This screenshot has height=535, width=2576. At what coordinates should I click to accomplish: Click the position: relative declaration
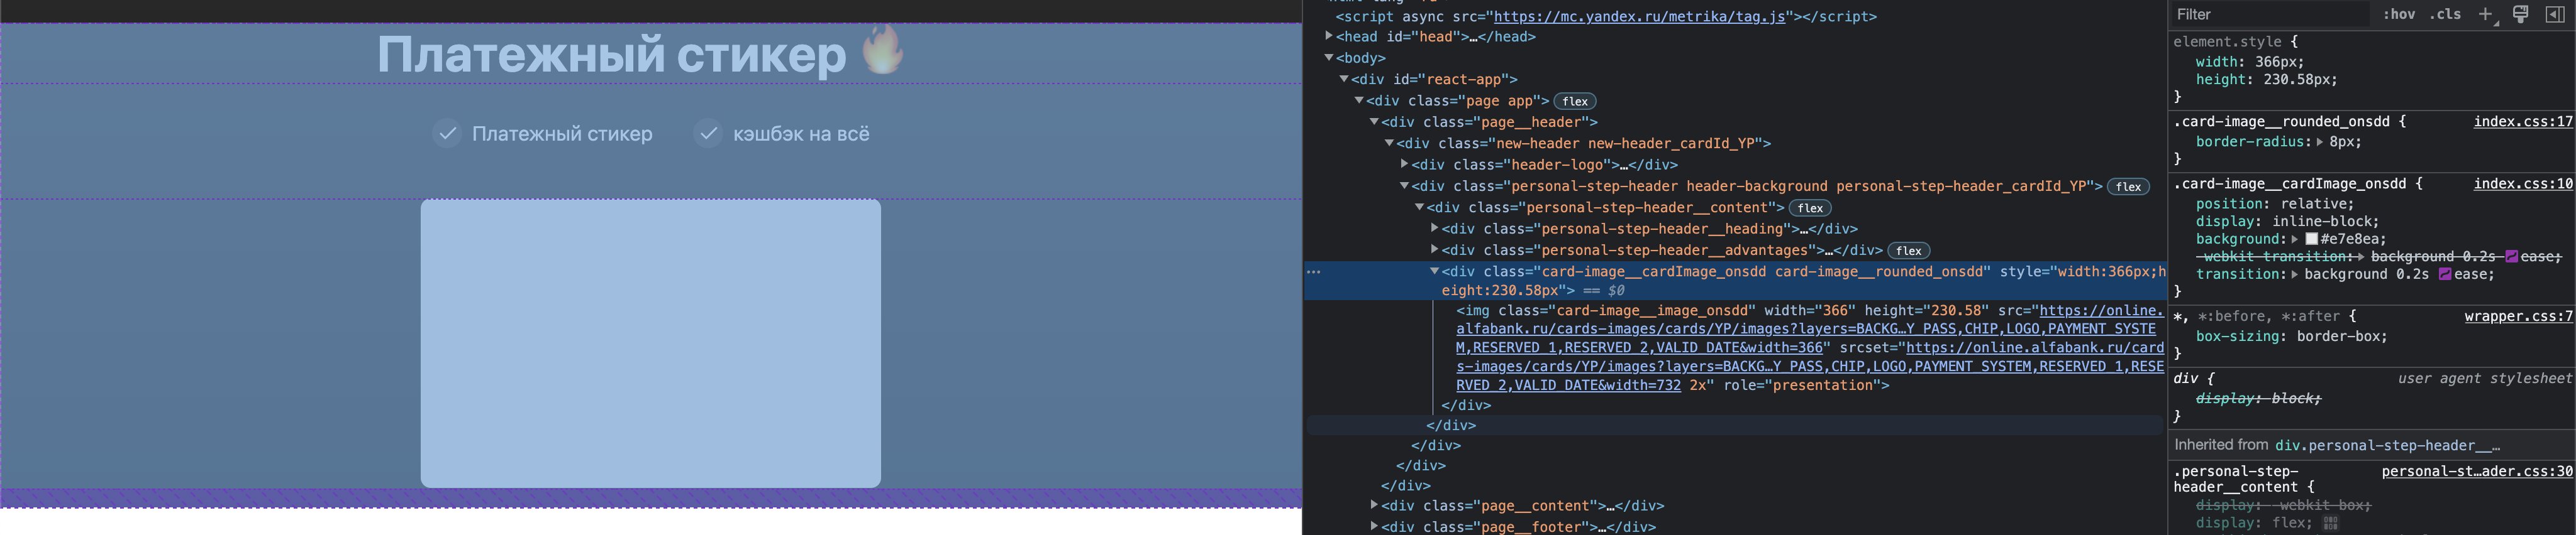click(2275, 203)
